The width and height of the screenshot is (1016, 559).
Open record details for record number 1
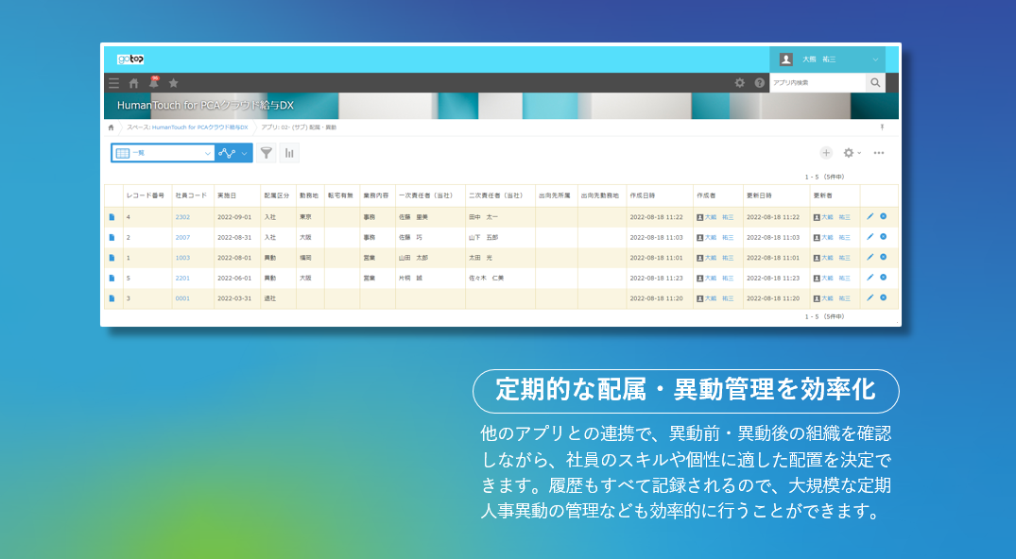pos(112,258)
